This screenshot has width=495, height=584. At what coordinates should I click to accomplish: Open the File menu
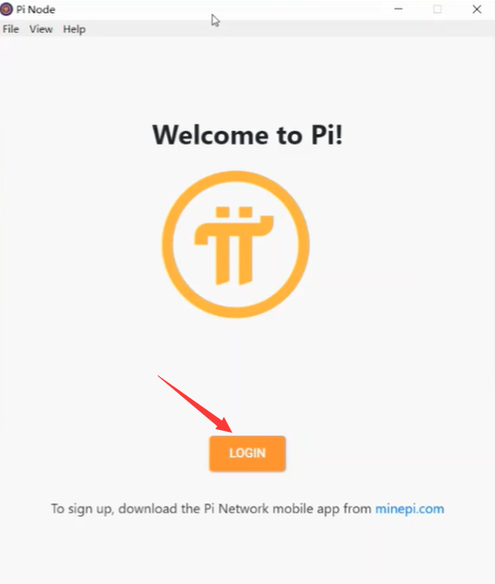click(10, 29)
